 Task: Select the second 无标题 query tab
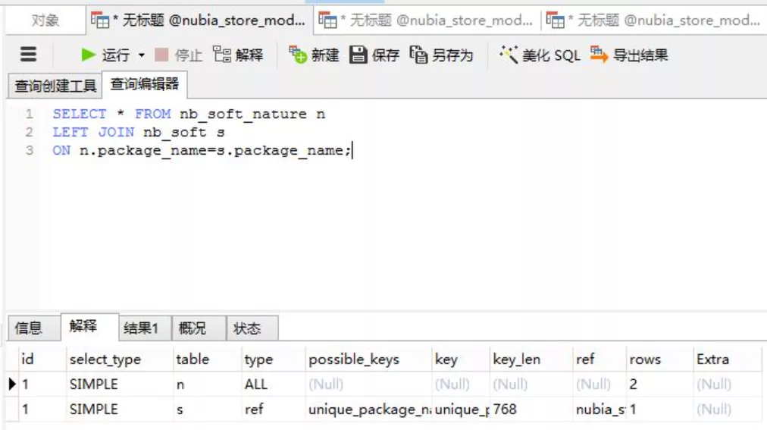pyautogui.click(x=427, y=20)
